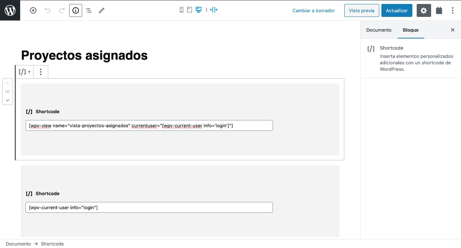This screenshot has height=248, width=461.
Task: Open the editor's top-right ellipsis menu
Action: [x=453, y=10]
